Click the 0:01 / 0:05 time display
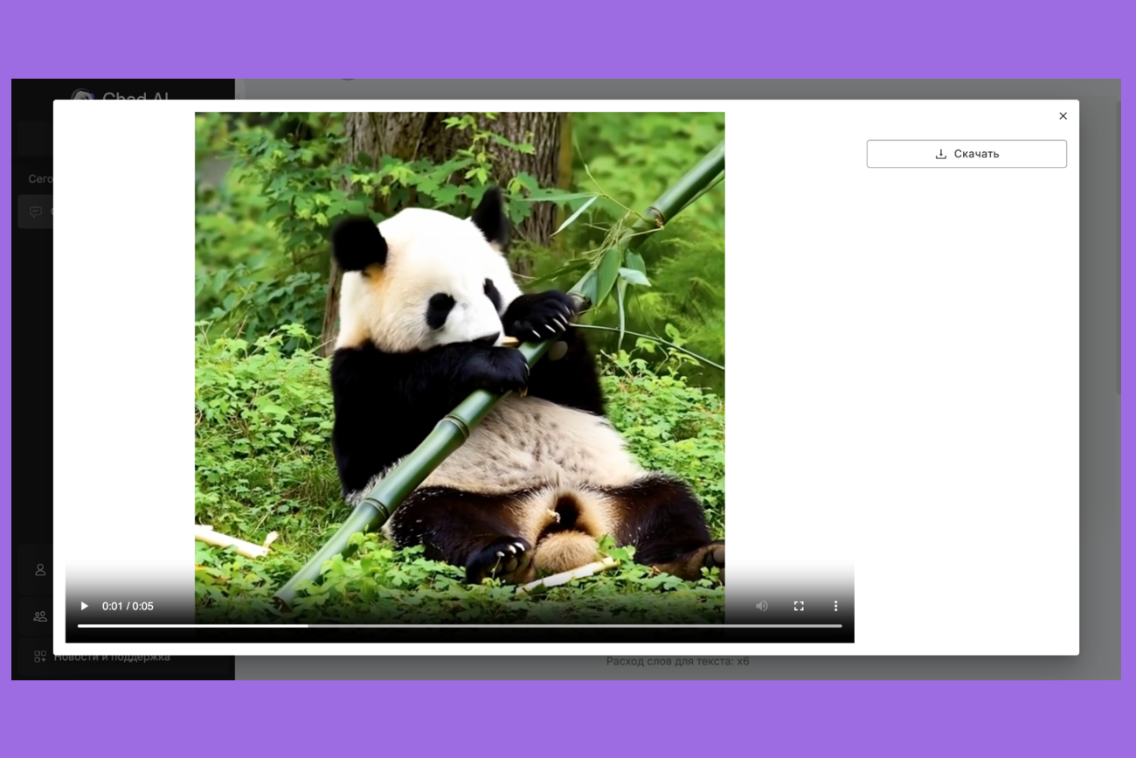Image resolution: width=1136 pixels, height=758 pixels. tap(128, 606)
